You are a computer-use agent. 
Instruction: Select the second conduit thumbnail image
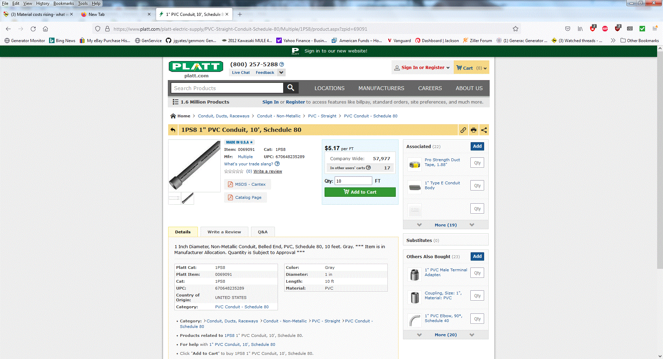tap(188, 198)
